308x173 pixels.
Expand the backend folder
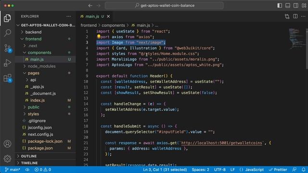pyautogui.click(x=45, y=32)
